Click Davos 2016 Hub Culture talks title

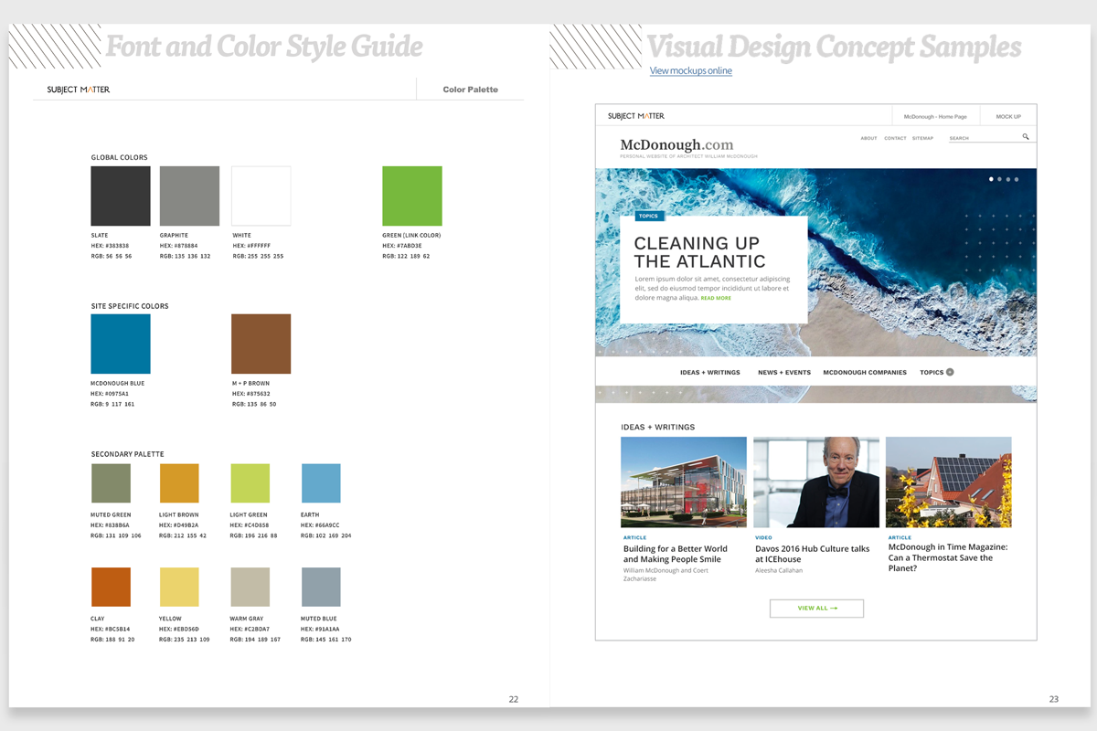click(x=813, y=554)
